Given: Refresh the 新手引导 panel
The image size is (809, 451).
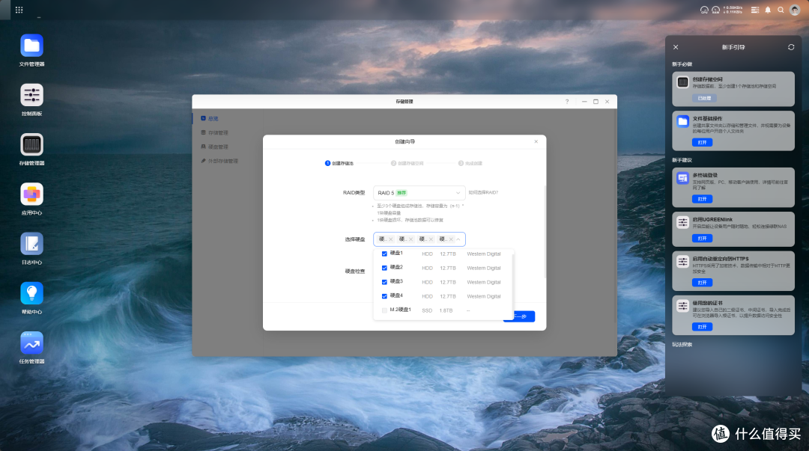Looking at the screenshot, I should pyautogui.click(x=791, y=47).
